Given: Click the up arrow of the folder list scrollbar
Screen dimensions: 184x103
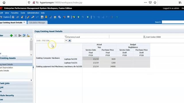Looking at the screenshot, I should coord(31,39).
